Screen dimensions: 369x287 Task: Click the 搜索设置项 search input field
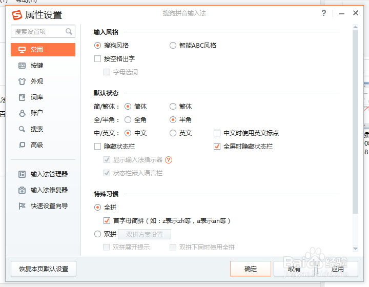point(38,32)
